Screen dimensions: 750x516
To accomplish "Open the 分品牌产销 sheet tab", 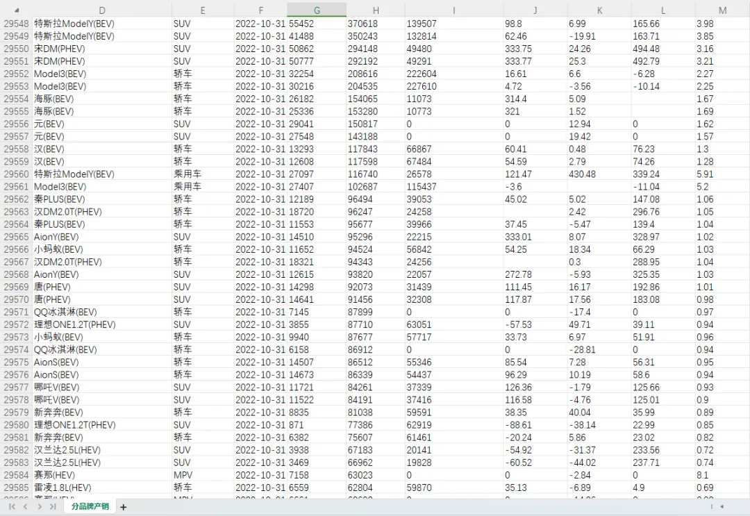I will coord(90,506).
